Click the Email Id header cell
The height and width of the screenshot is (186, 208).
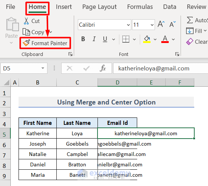pyautogui.click(x=118, y=123)
